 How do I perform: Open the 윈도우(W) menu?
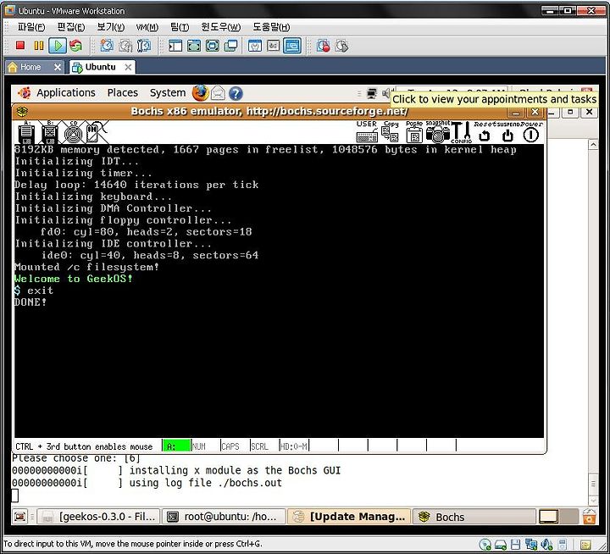point(220,27)
